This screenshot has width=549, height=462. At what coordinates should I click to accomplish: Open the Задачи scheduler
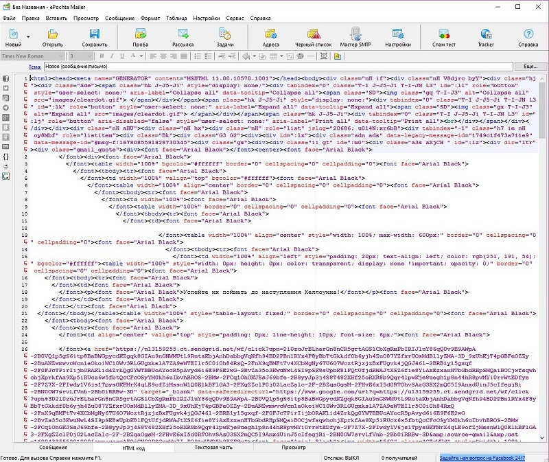point(225,38)
